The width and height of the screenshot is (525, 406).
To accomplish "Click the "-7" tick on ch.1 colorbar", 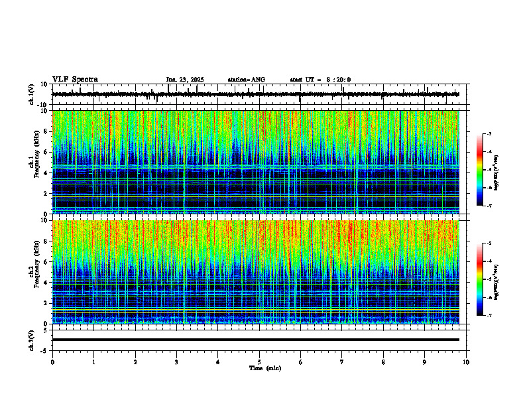I will point(489,206).
